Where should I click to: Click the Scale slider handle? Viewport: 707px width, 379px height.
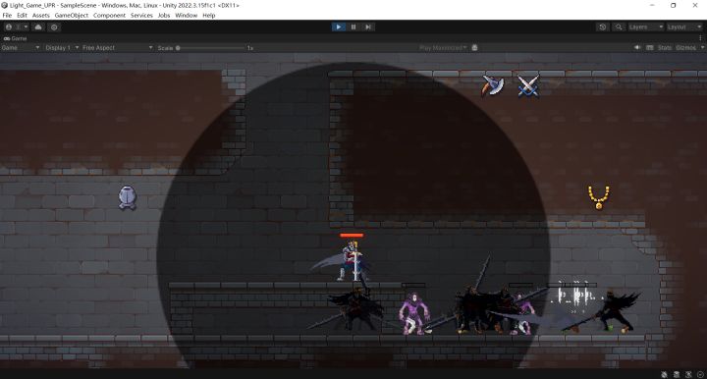[178, 48]
